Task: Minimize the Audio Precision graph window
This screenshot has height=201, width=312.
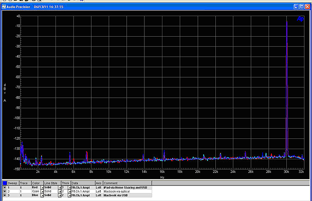Action: [x=296, y=7]
